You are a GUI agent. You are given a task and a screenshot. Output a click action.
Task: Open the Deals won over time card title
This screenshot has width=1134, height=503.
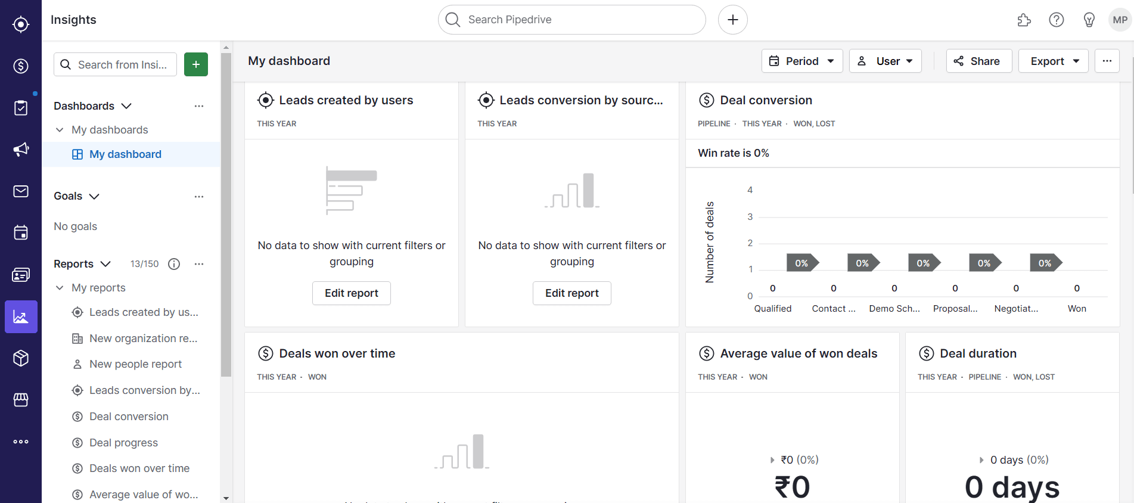(337, 353)
